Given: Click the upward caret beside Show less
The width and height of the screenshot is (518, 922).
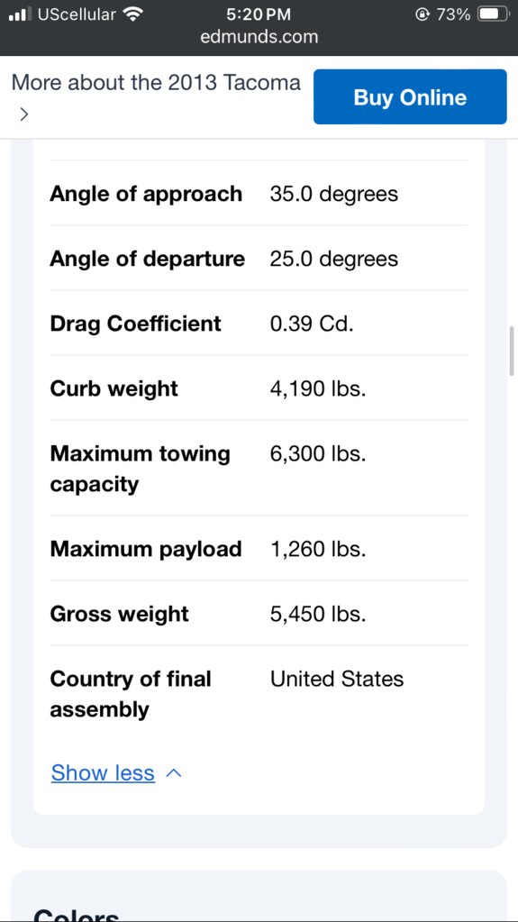Looking at the screenshot, I should coord(174,774).
